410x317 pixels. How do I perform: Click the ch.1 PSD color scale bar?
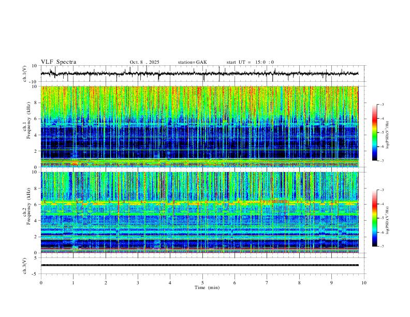click(x=375, y=133)
